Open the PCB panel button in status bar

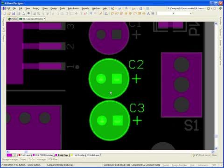214,165
